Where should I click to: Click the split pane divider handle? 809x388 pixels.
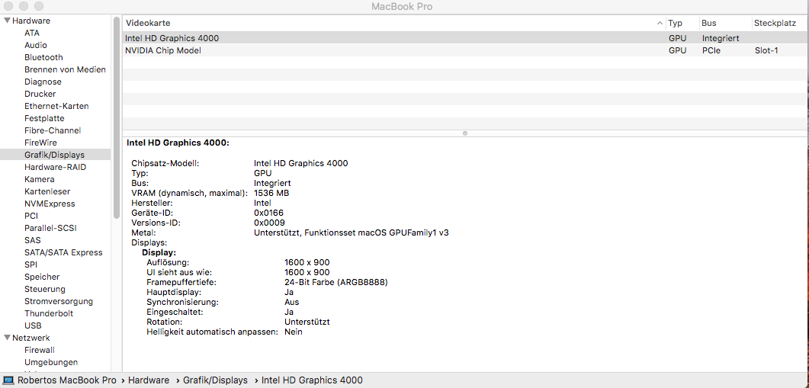pos(465,133)
